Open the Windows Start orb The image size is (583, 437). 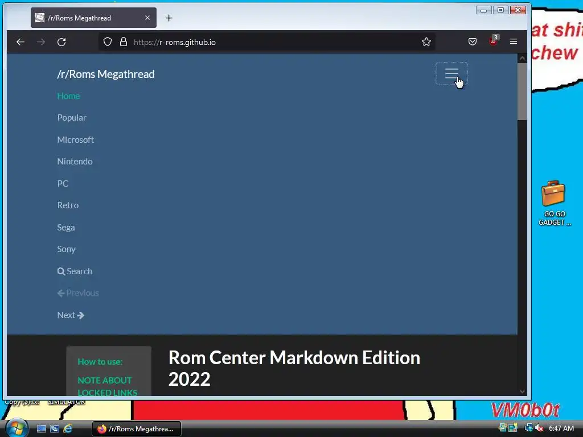16,428
